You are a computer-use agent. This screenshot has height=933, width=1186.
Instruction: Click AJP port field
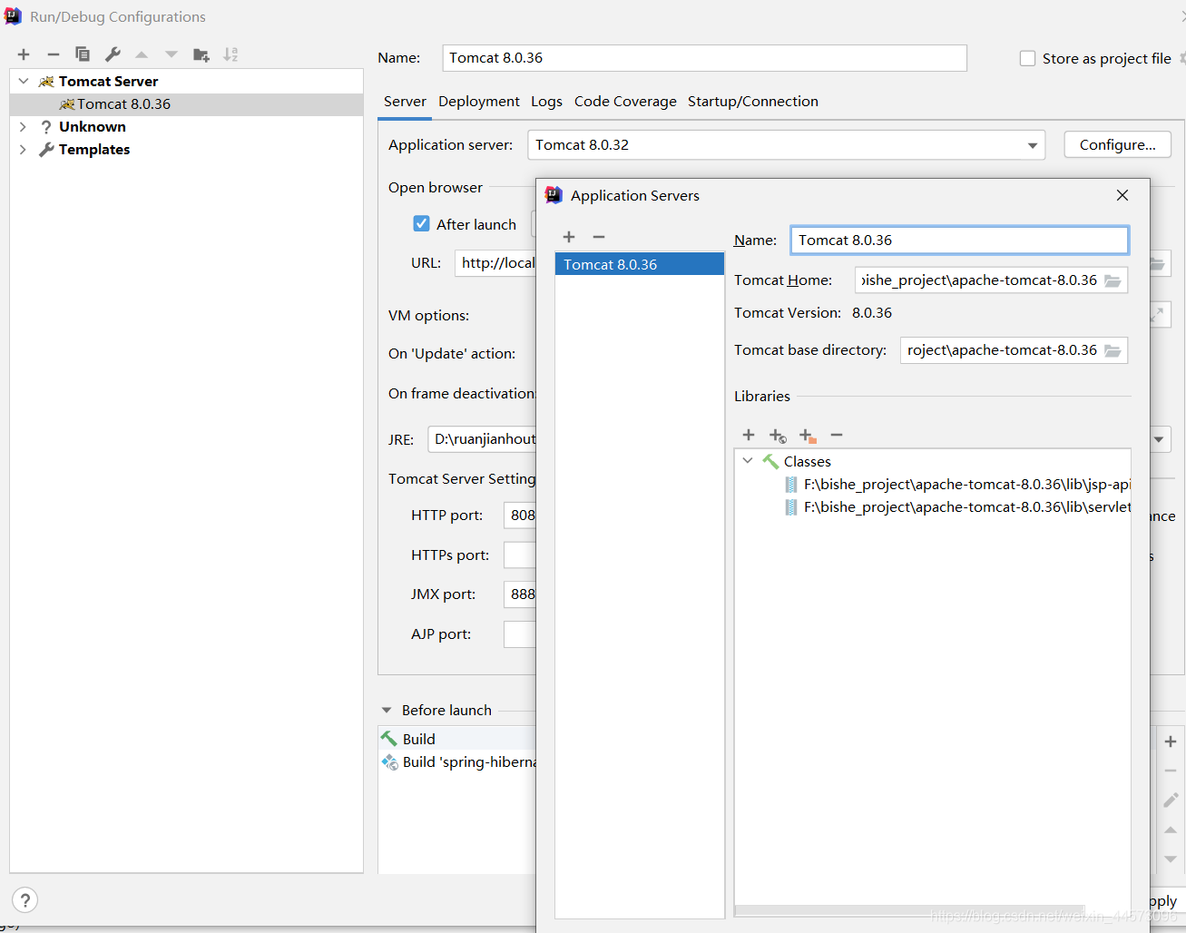(520, 634)
